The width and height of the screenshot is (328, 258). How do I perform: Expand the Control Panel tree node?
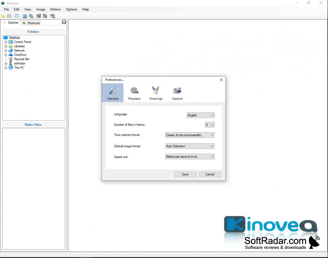click(6, 42)
